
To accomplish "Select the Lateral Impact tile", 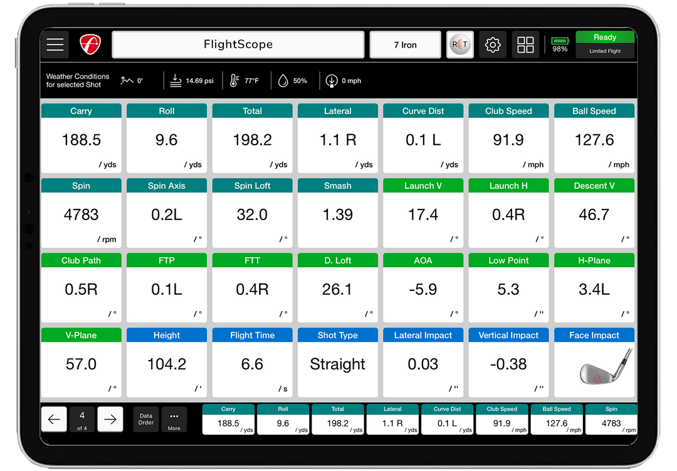I will 423,363.
